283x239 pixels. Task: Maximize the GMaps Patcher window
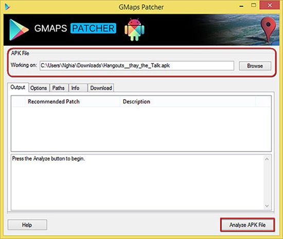[254, 5]
